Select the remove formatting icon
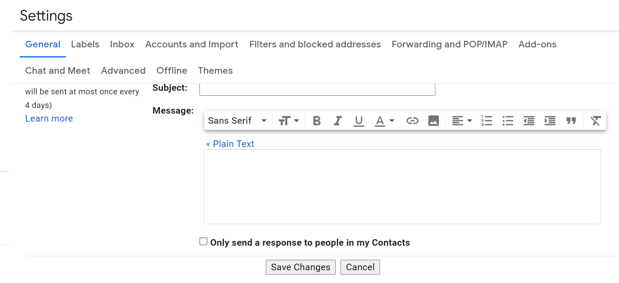The width and height of the screenshot is (619, 283). [x=595, y=121]
